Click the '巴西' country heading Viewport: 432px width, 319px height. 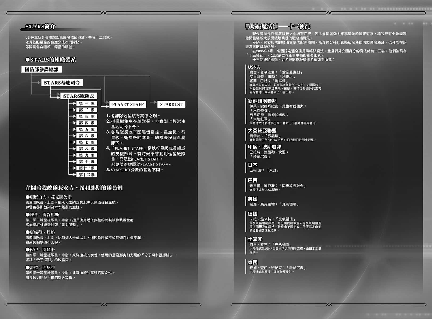tap(253, 180)
